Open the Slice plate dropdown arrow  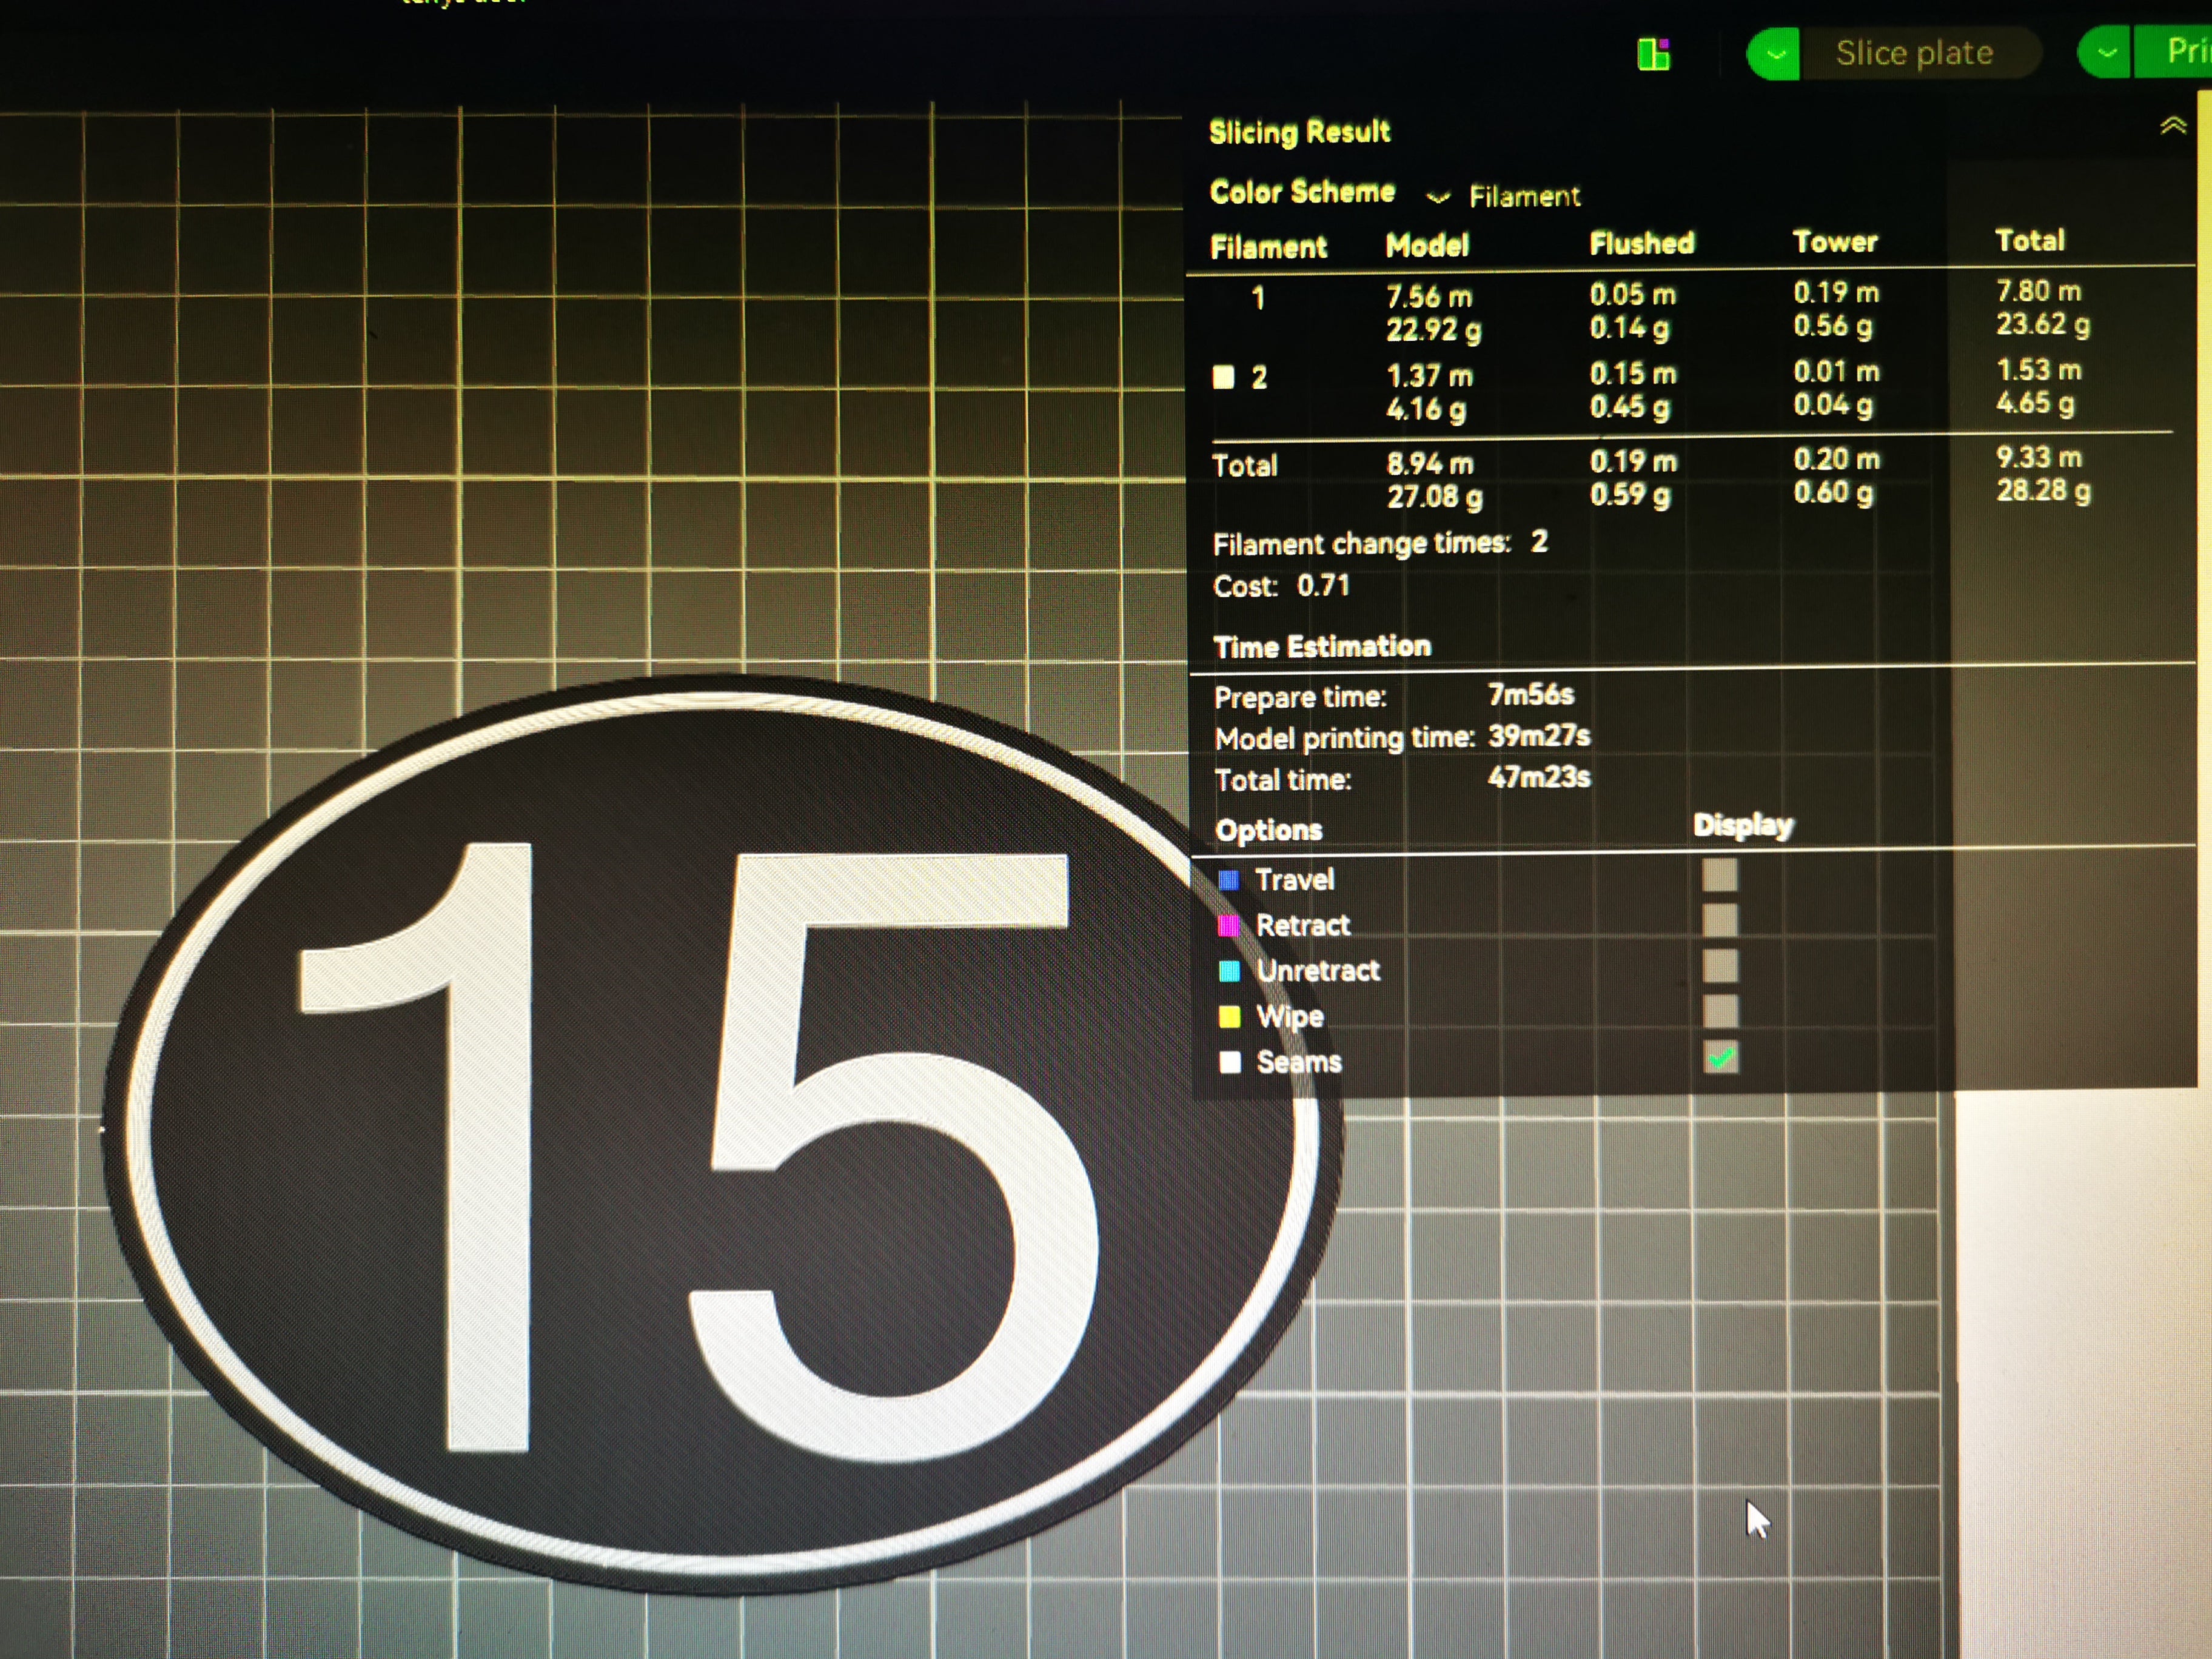[1775, 54]
